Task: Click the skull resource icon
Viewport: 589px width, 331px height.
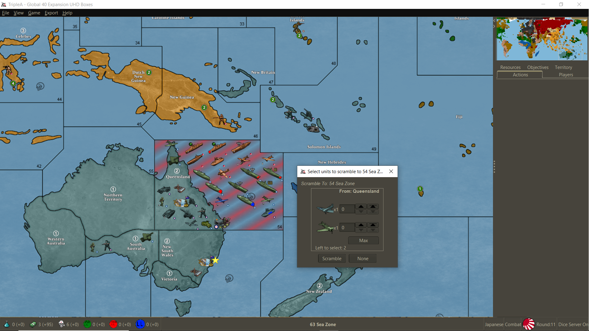Action: coord(61,324)
